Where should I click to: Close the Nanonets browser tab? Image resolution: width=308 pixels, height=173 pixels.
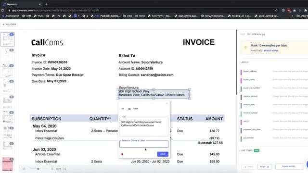pos(40,4)
